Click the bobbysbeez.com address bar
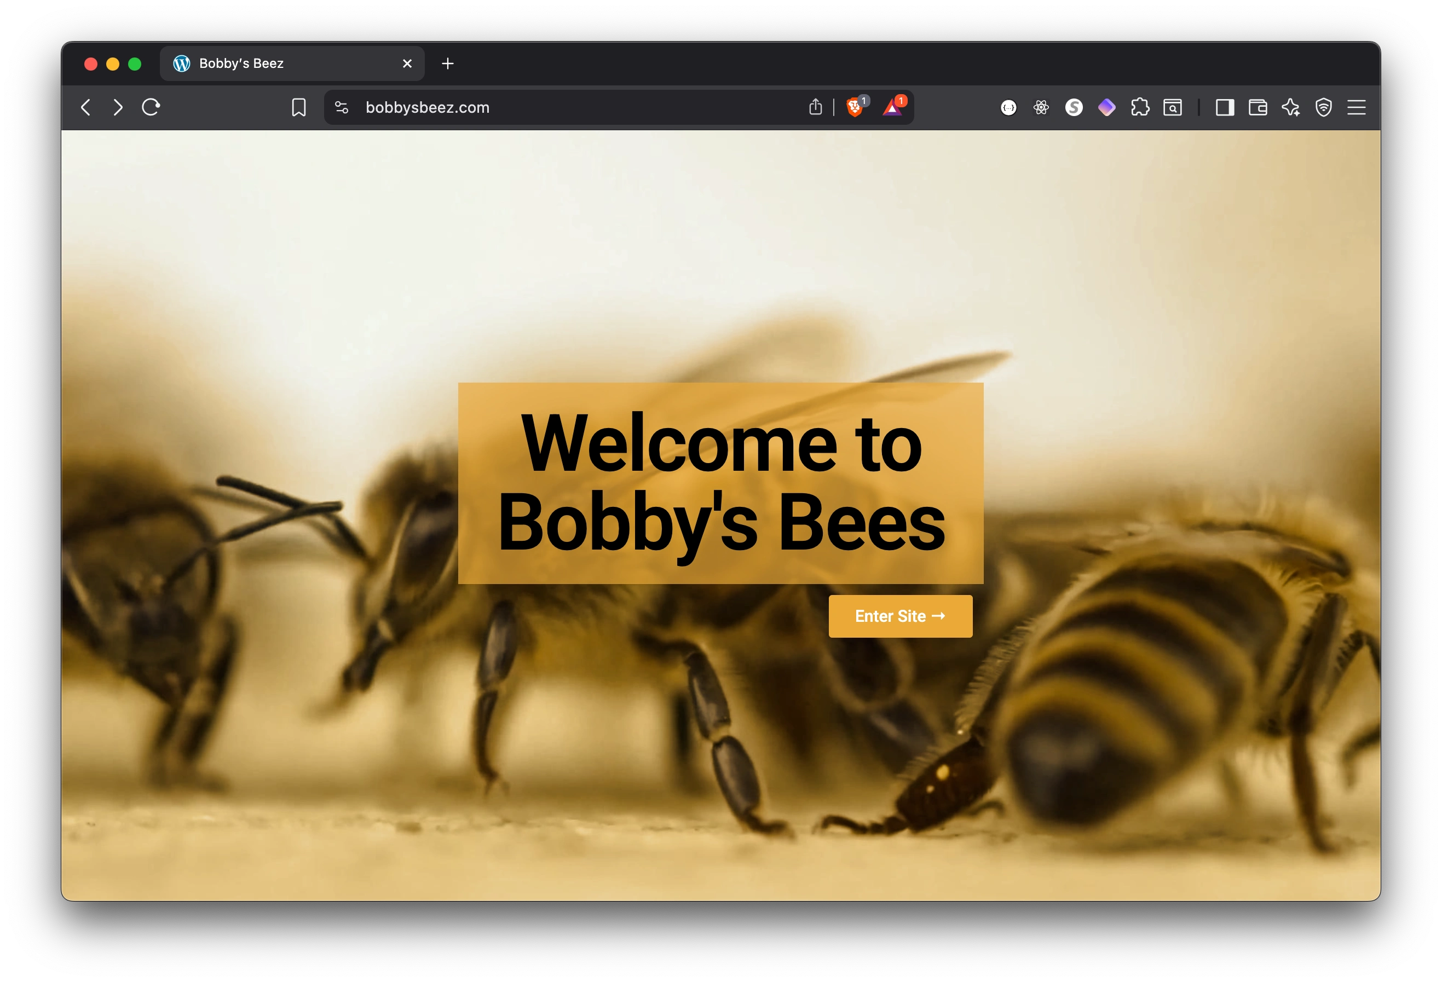 pyautogui.click(x=558, y=108)
